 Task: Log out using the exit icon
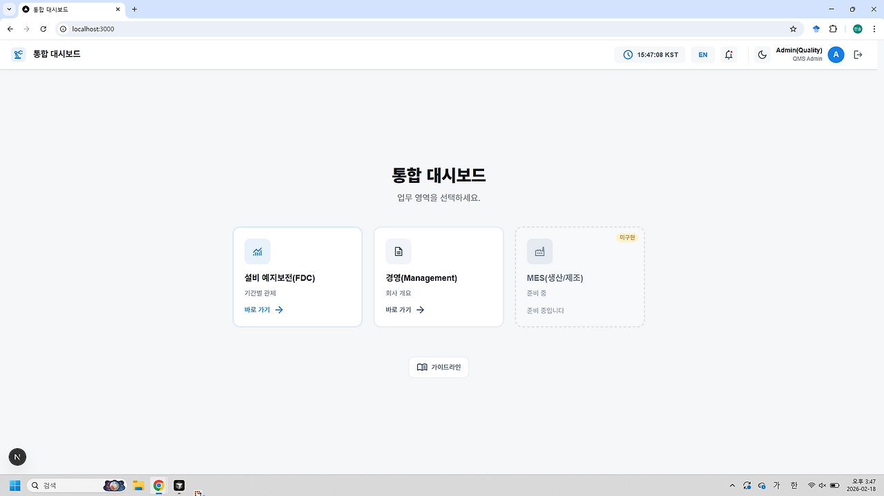tap(858, 54)
